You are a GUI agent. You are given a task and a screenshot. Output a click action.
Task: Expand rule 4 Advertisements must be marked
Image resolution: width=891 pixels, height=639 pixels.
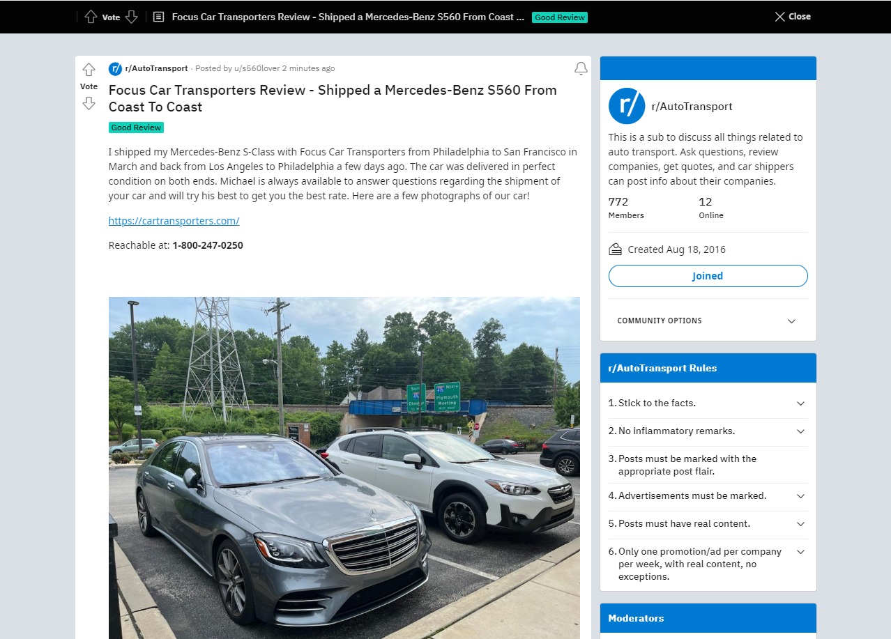(x=708, y=496)
